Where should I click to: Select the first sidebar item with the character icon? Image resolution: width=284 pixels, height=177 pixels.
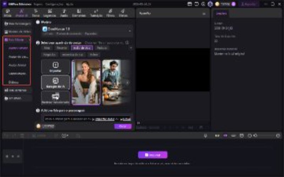[x=17, y=24]
